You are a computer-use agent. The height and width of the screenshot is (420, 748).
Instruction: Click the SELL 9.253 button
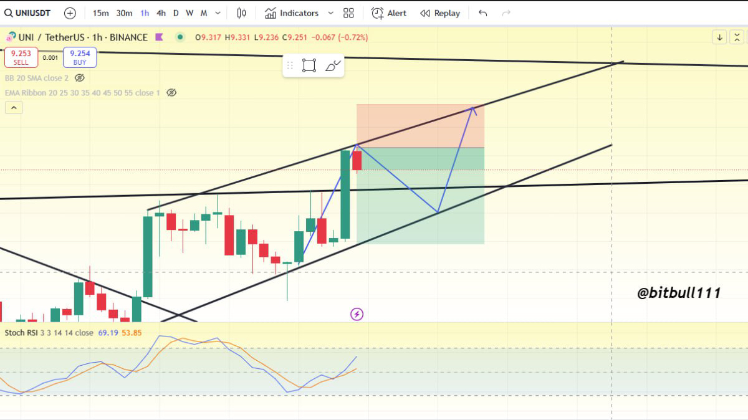pos(21,57)
